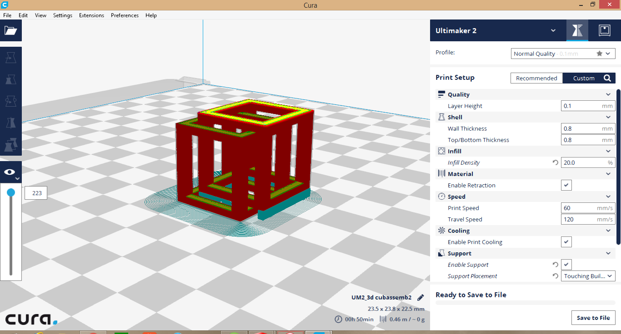Click the Infill category icon

pyautogui.click(x=441, y=151)
